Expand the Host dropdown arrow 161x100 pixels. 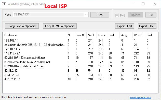click(86, 15)
